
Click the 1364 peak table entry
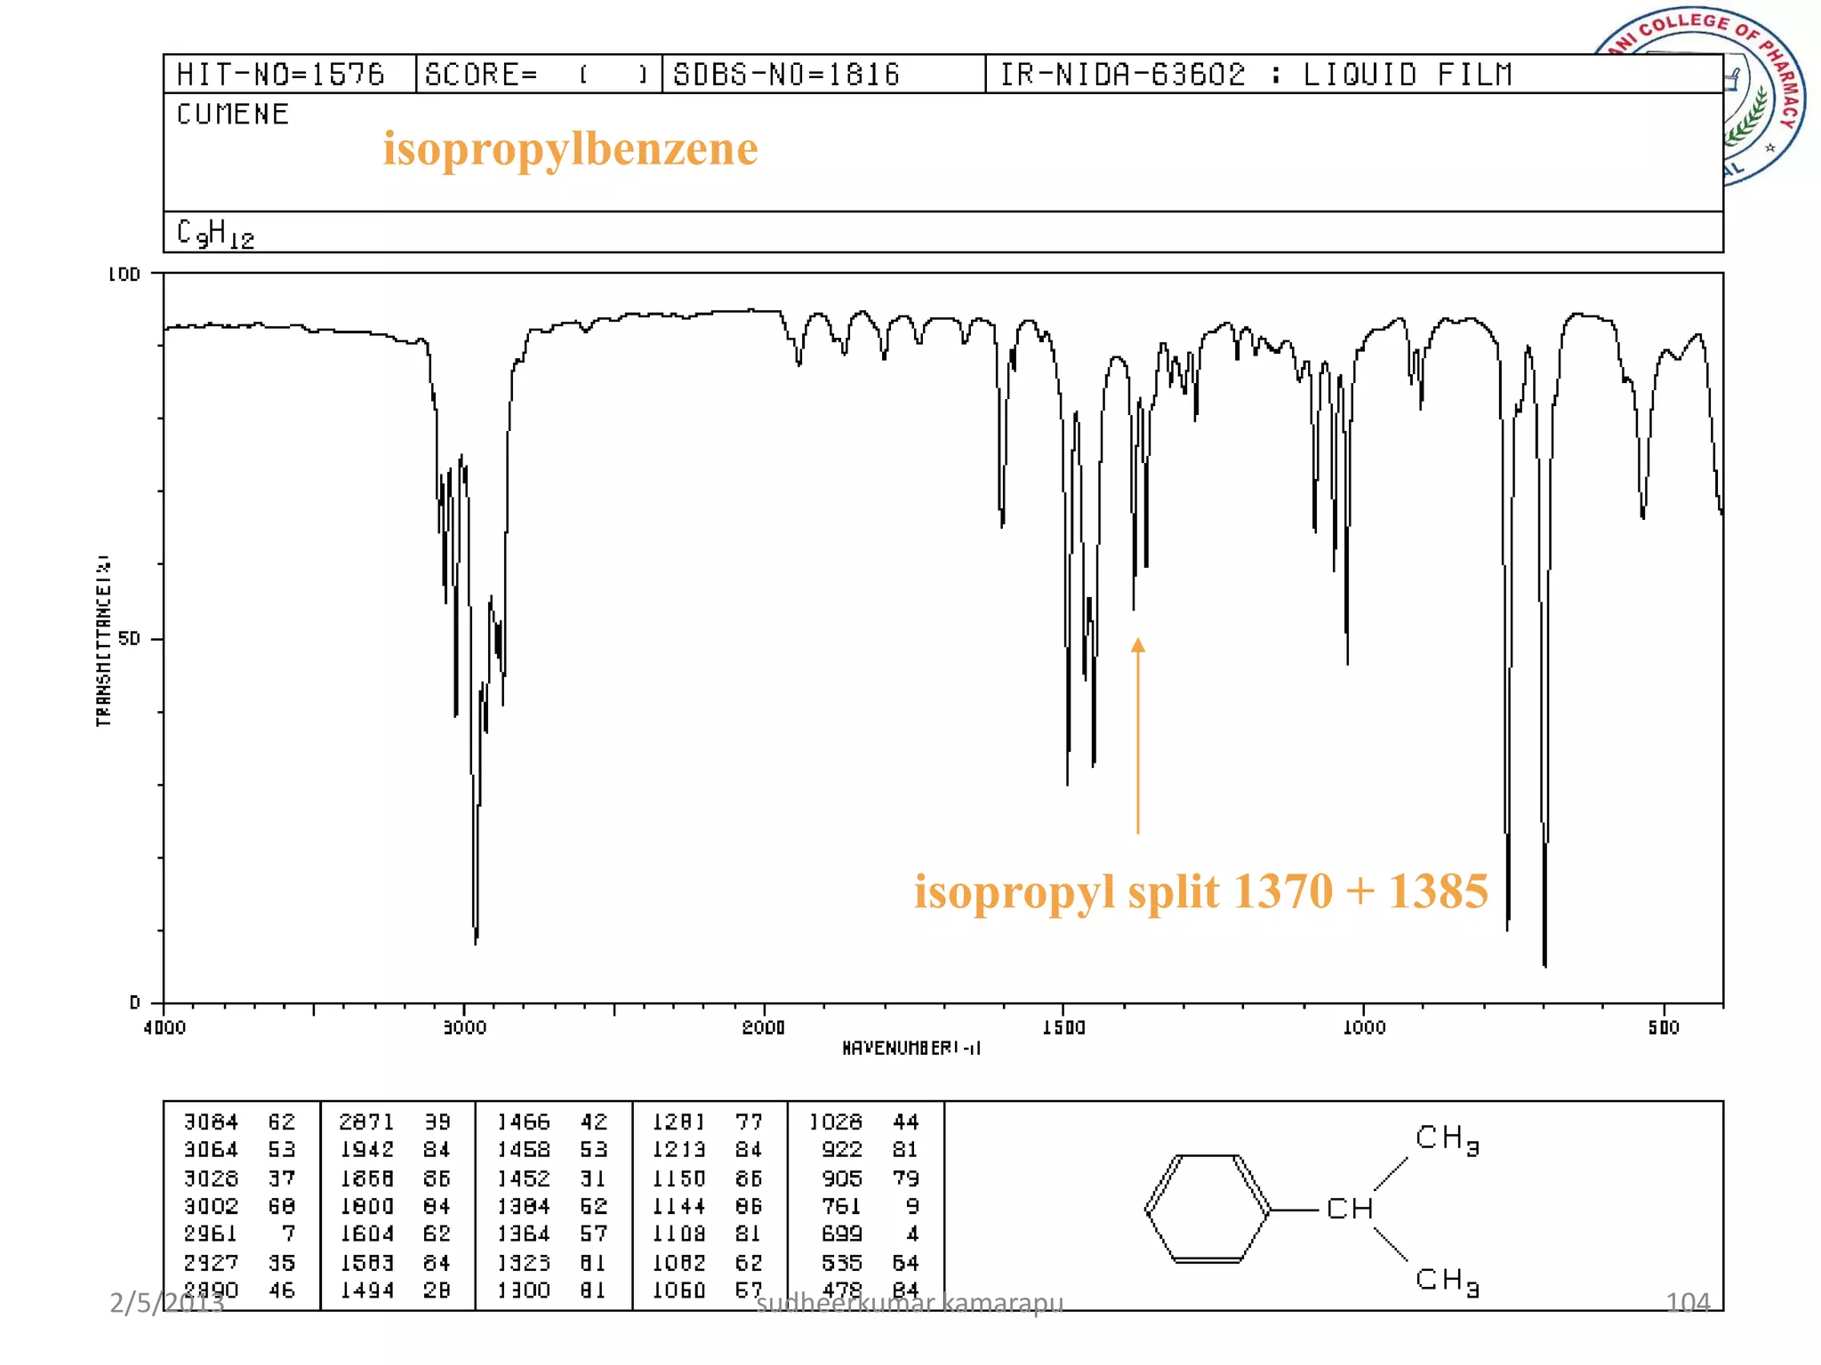click(x=552, y=1234)
